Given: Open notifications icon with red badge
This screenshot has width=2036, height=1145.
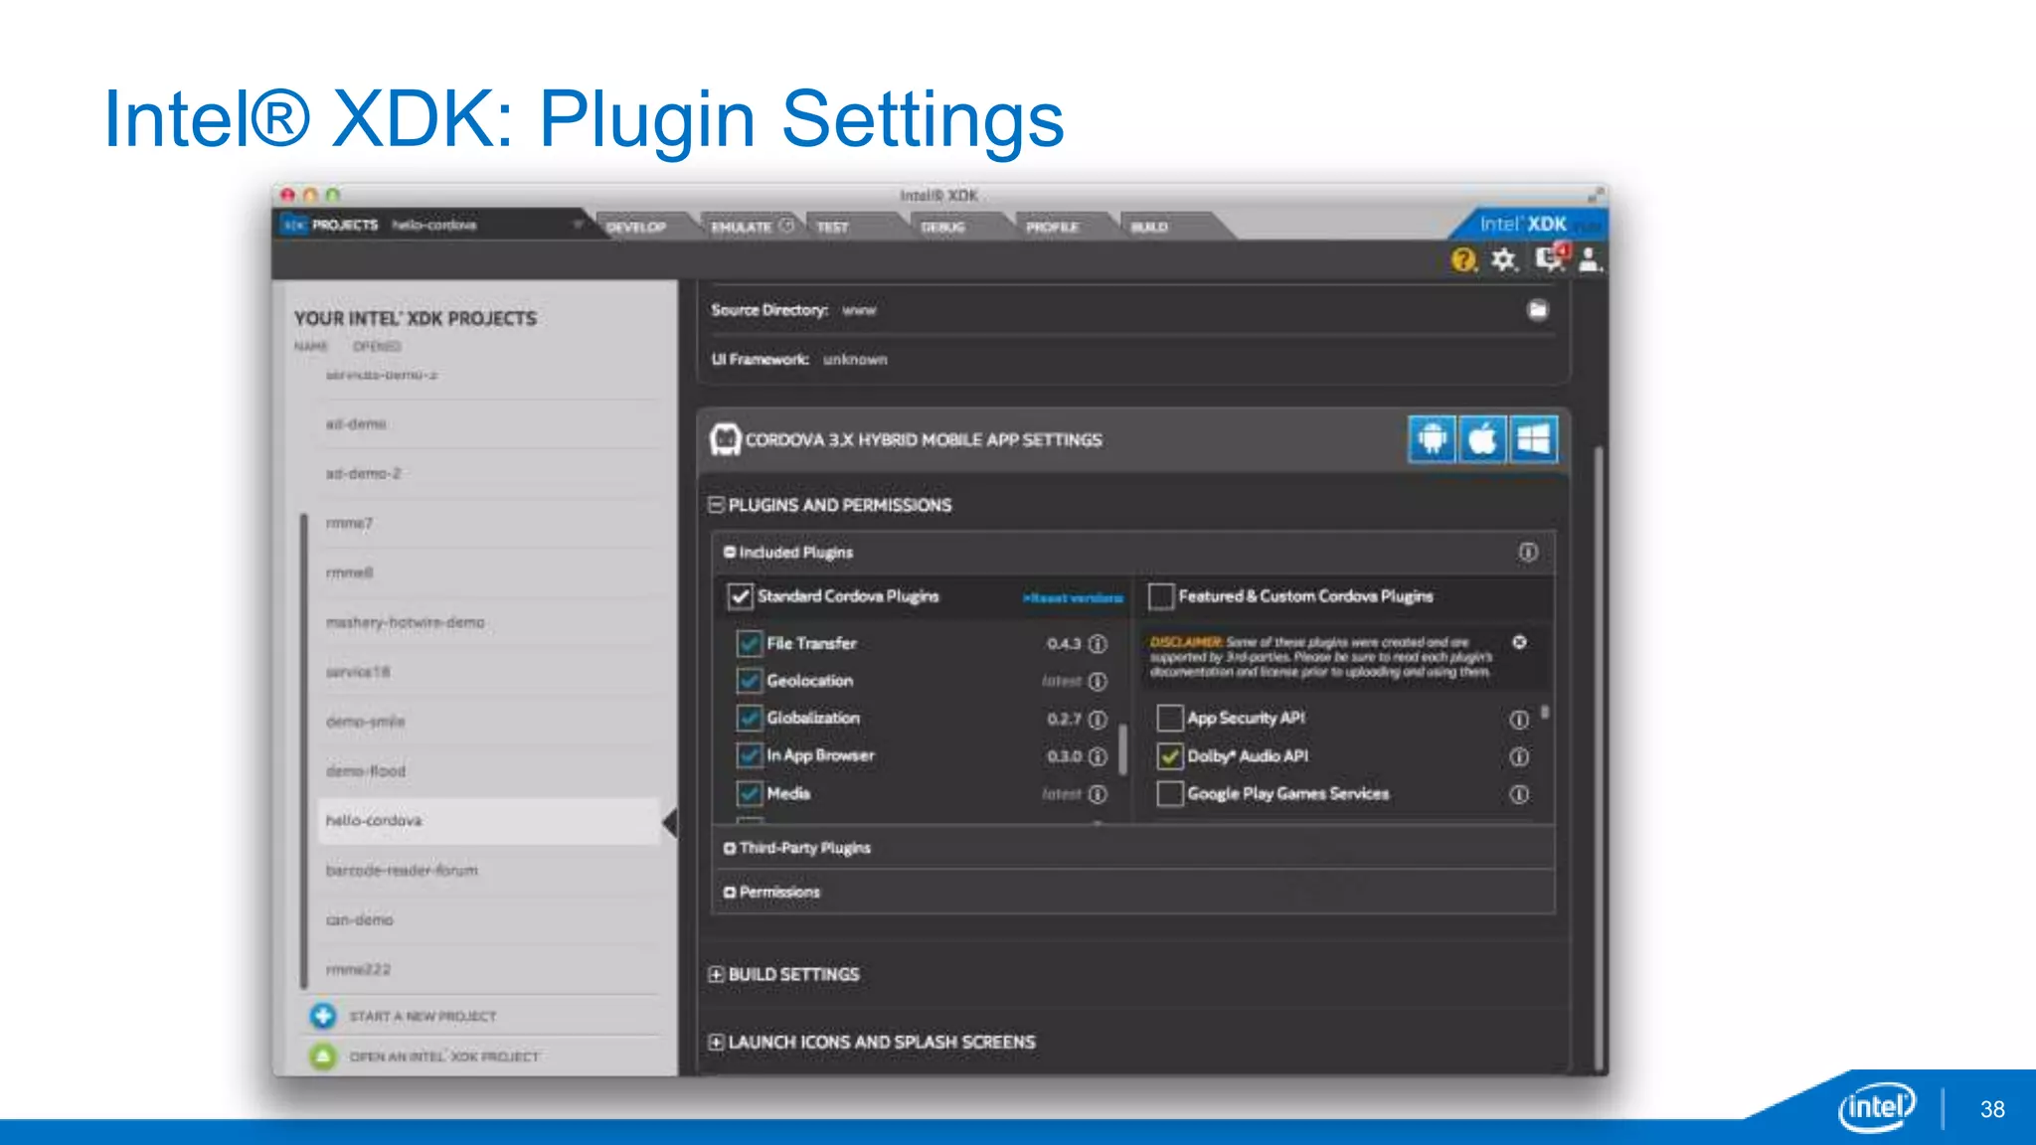Looking at the screenshot, I should point(1552,258).
